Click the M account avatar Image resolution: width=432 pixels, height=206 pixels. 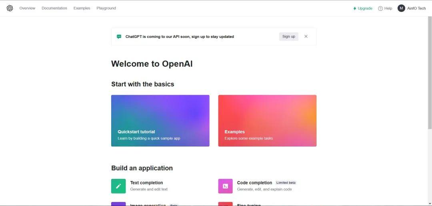(x=401, y=8)
